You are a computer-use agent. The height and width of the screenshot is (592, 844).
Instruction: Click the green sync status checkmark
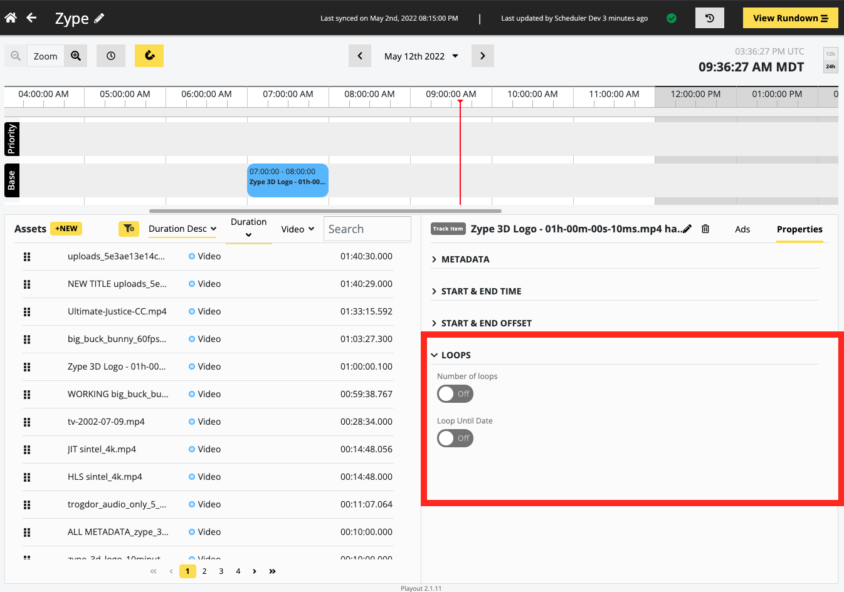(x=672, y=18)
